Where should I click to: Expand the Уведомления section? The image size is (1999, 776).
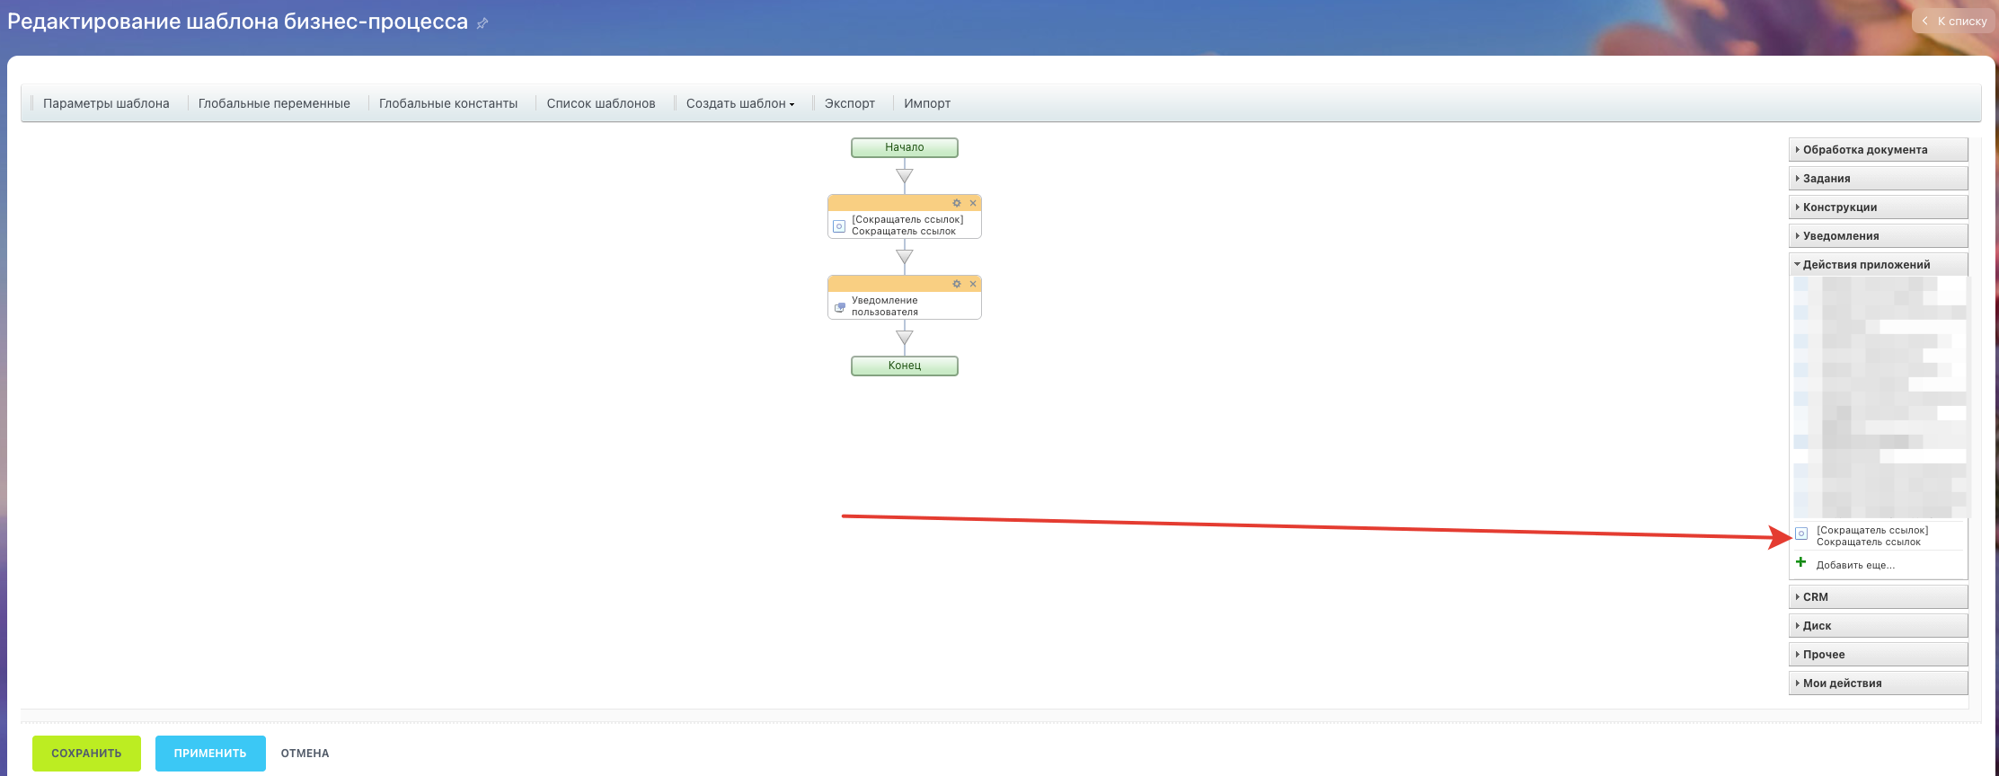tap(1878, 236)
